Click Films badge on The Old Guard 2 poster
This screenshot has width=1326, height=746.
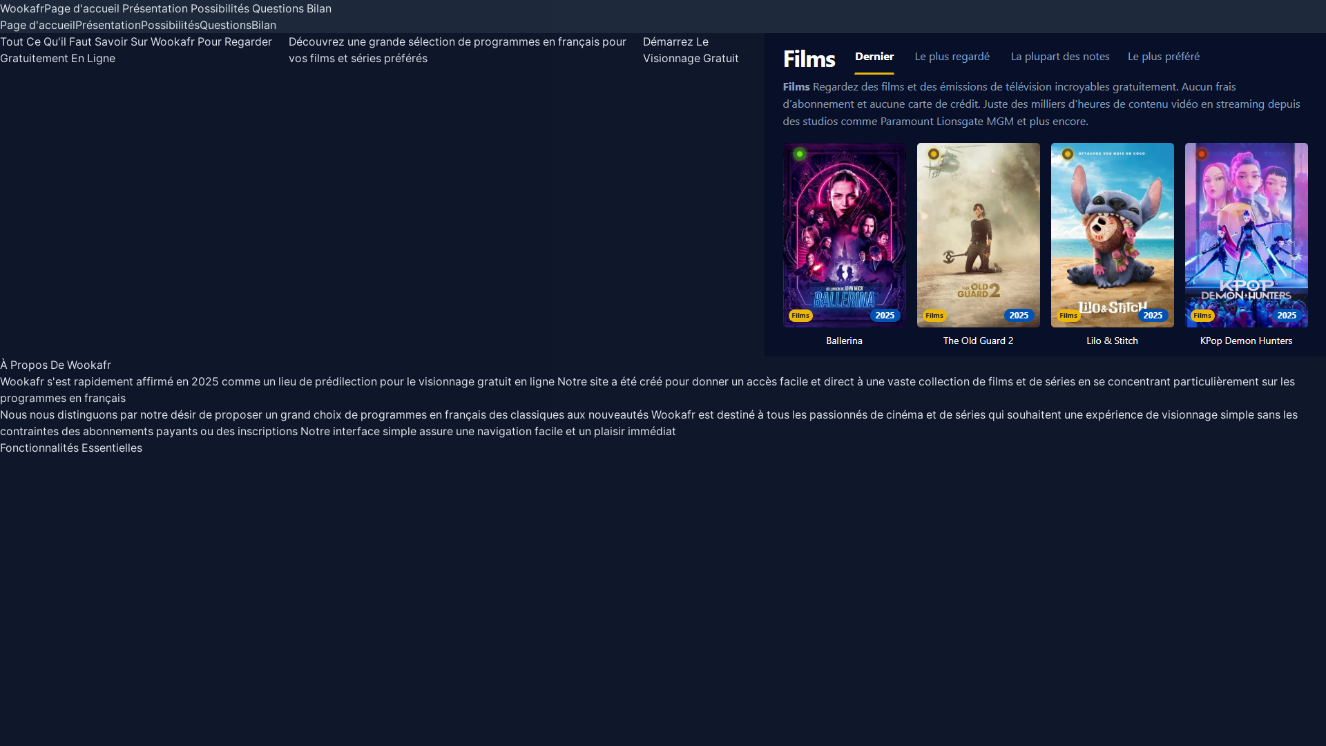pos(934,316)
